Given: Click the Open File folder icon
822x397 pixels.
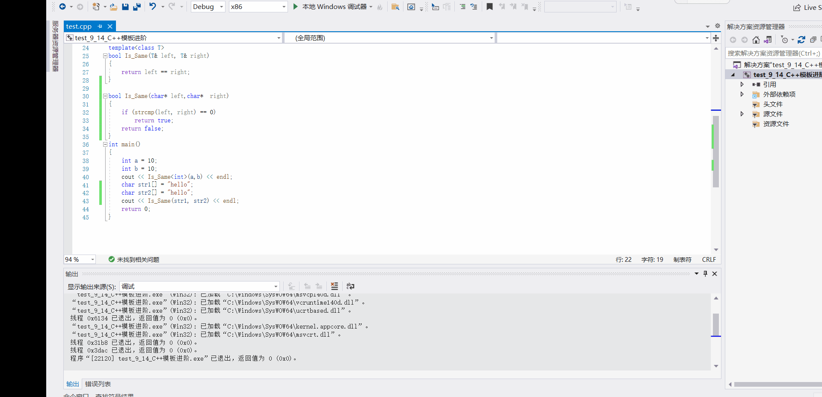Looking at the screenshot, I should (x=113, y=6).
